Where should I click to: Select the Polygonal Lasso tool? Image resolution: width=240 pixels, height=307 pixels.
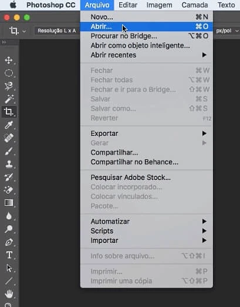[x=9, y=86]
